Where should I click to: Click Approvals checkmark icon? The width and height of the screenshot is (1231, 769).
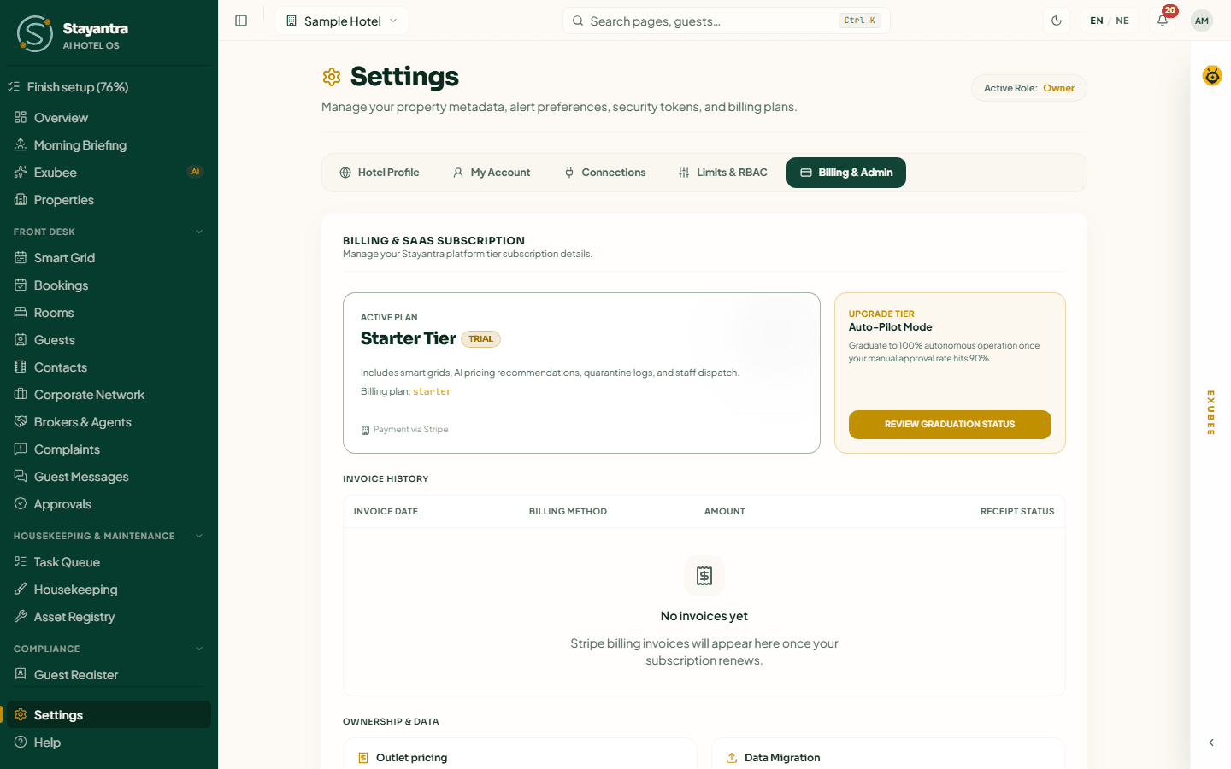[x=21, y=504]
